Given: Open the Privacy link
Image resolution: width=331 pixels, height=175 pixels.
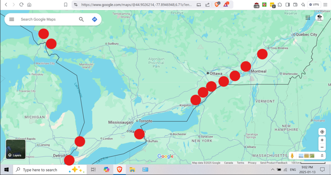Looking at the screenshot, I should [252, 163].
